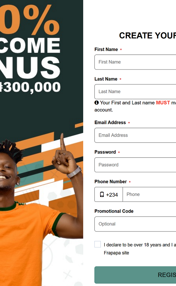
Task: Click the Phone Number field label
Action: point(110,182)
